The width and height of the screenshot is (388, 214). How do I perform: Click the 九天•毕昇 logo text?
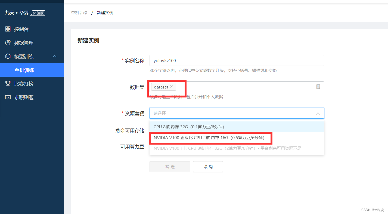click(17, 13)
